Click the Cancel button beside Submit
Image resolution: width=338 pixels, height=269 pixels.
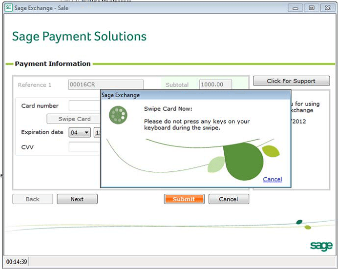(229, 199)
